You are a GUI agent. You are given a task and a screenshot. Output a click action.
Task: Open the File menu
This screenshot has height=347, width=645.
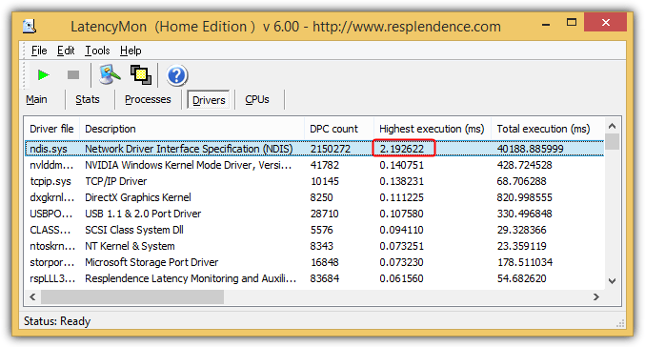(x=39, y=51)
